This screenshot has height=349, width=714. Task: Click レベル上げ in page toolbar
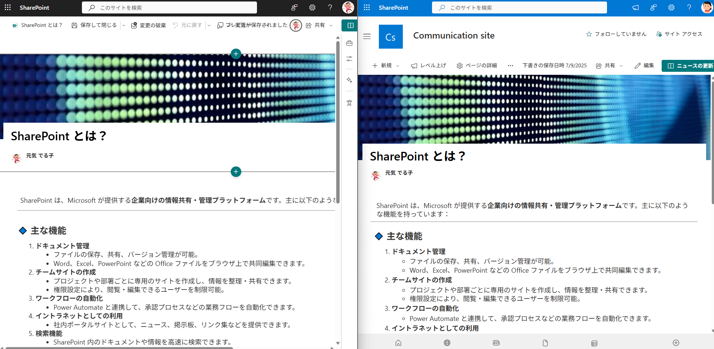point(428,65)
